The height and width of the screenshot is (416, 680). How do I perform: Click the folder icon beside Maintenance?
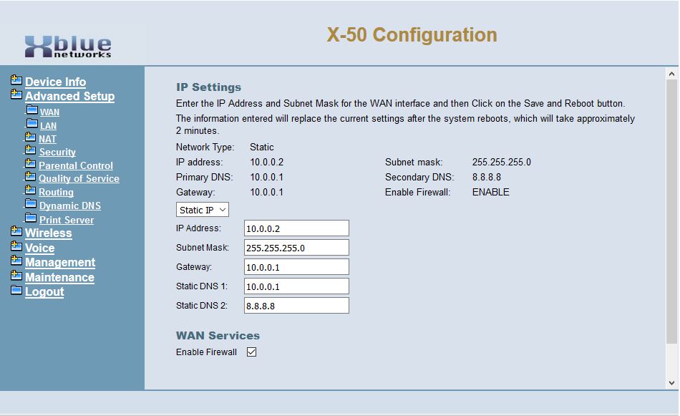point(16,276)
